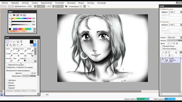Image resolution: width=182 pixels, height=102 pixels.
Task: Choose the Градиент tool
Action: (23, 60)
